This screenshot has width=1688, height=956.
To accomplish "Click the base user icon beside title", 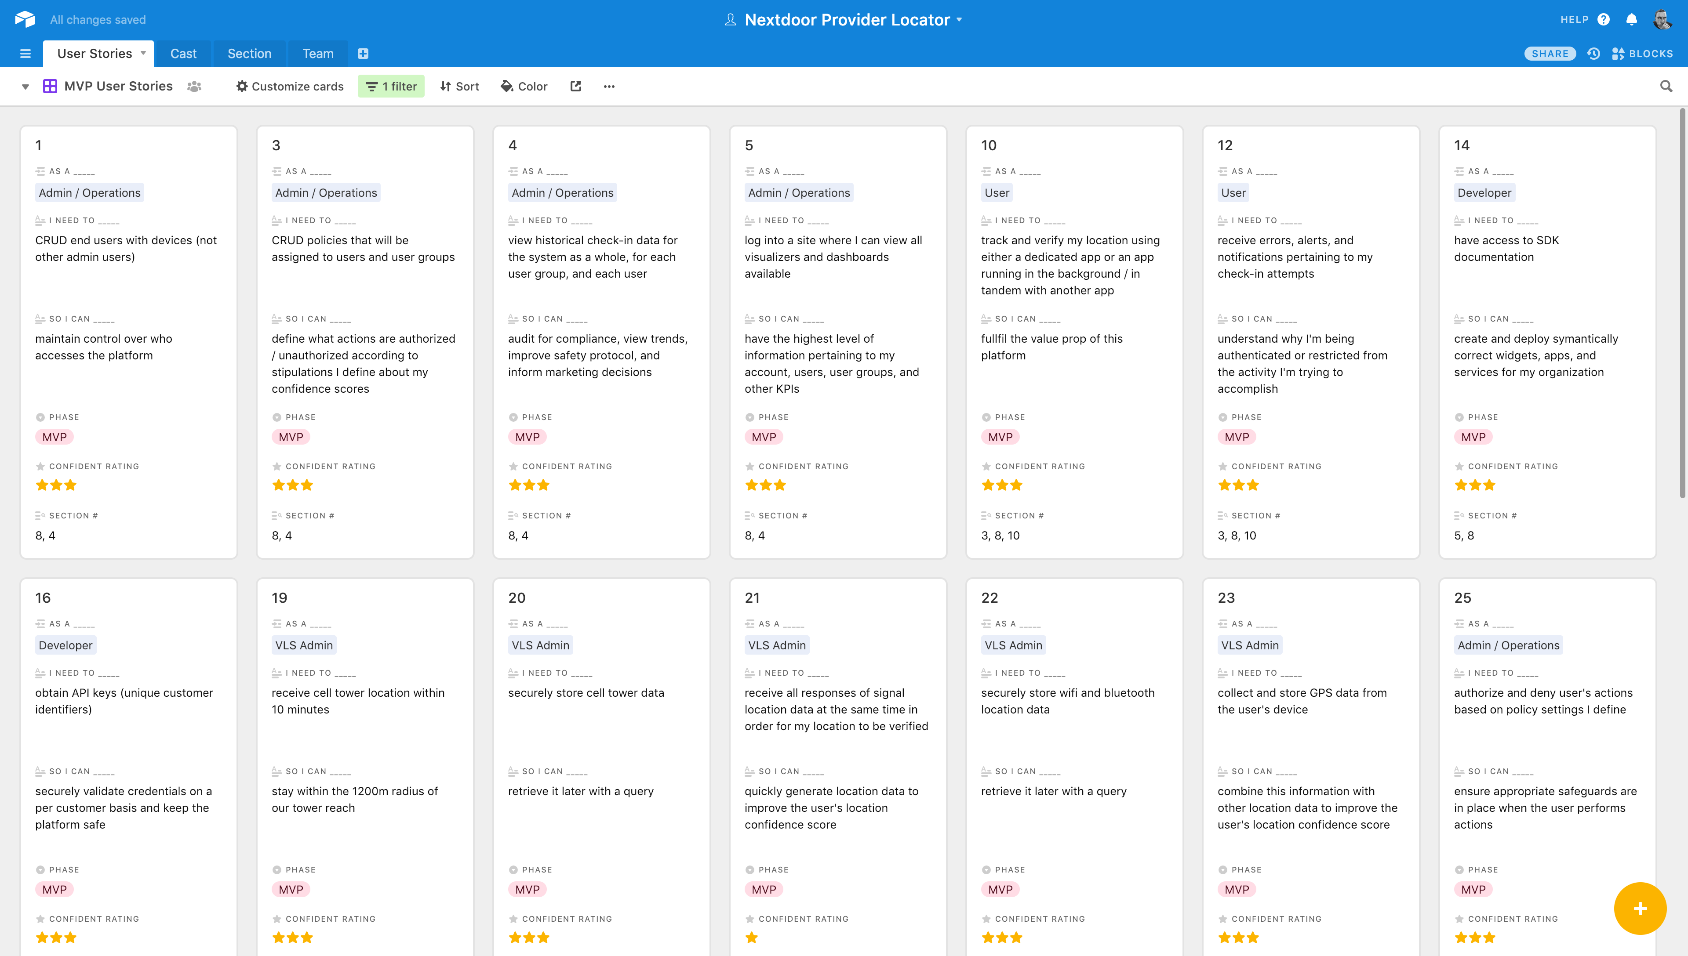I will coord(731,20).
